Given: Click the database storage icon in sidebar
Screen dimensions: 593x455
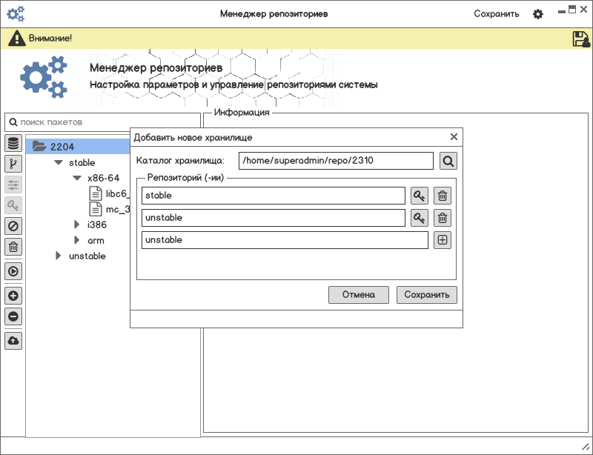Looking at the screenshot, I should click(13, 143).
